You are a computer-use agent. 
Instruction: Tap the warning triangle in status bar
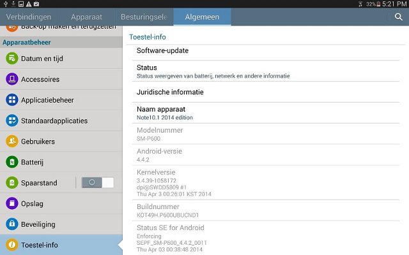click(29, 4)
